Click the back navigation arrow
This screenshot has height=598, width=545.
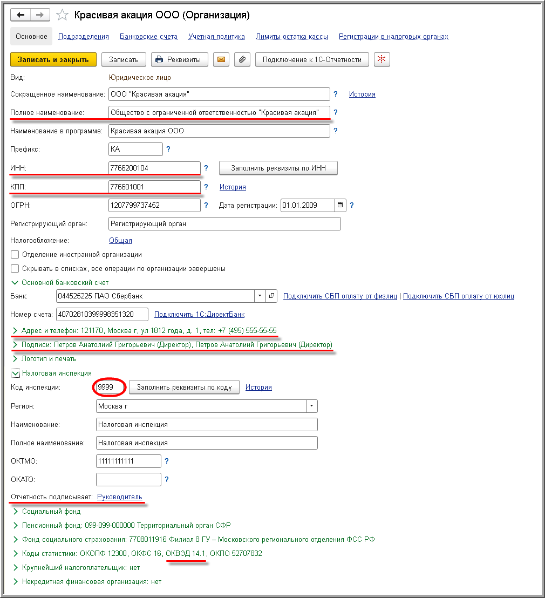(x=21, y=15)
